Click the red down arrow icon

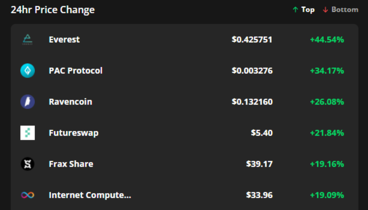(325, 10)
